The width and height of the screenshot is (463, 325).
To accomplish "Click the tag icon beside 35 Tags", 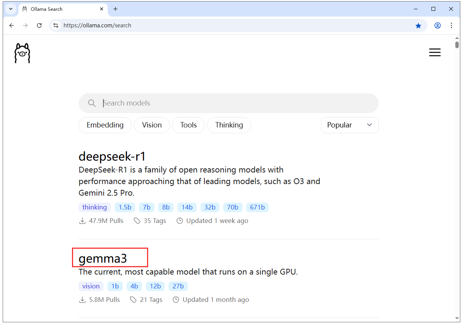I will click(x=137, y=220).
